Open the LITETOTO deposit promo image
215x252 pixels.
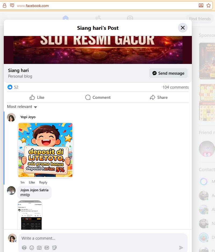45,150
